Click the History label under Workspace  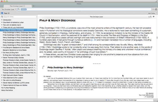click(79, 4)
